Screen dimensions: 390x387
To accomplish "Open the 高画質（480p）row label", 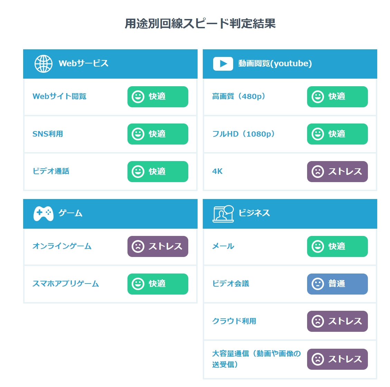I will pos(239,96).
